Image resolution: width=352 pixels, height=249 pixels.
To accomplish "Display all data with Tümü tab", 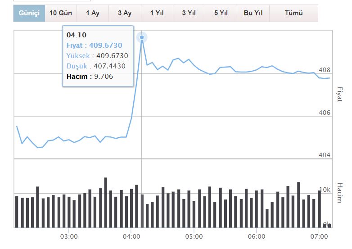I will pos(293,13).
